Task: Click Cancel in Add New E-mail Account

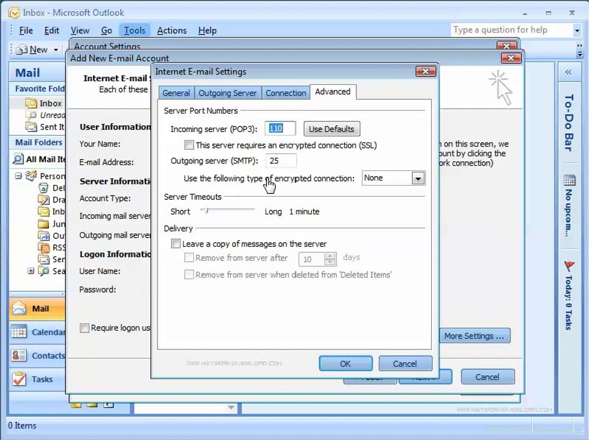Action: click(x=487, y=376)
